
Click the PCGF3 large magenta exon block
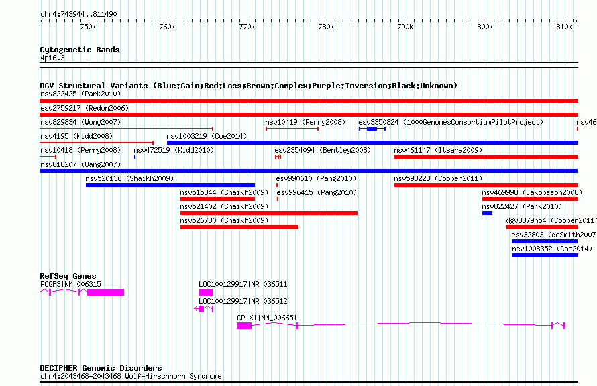(x=105, y=292)
